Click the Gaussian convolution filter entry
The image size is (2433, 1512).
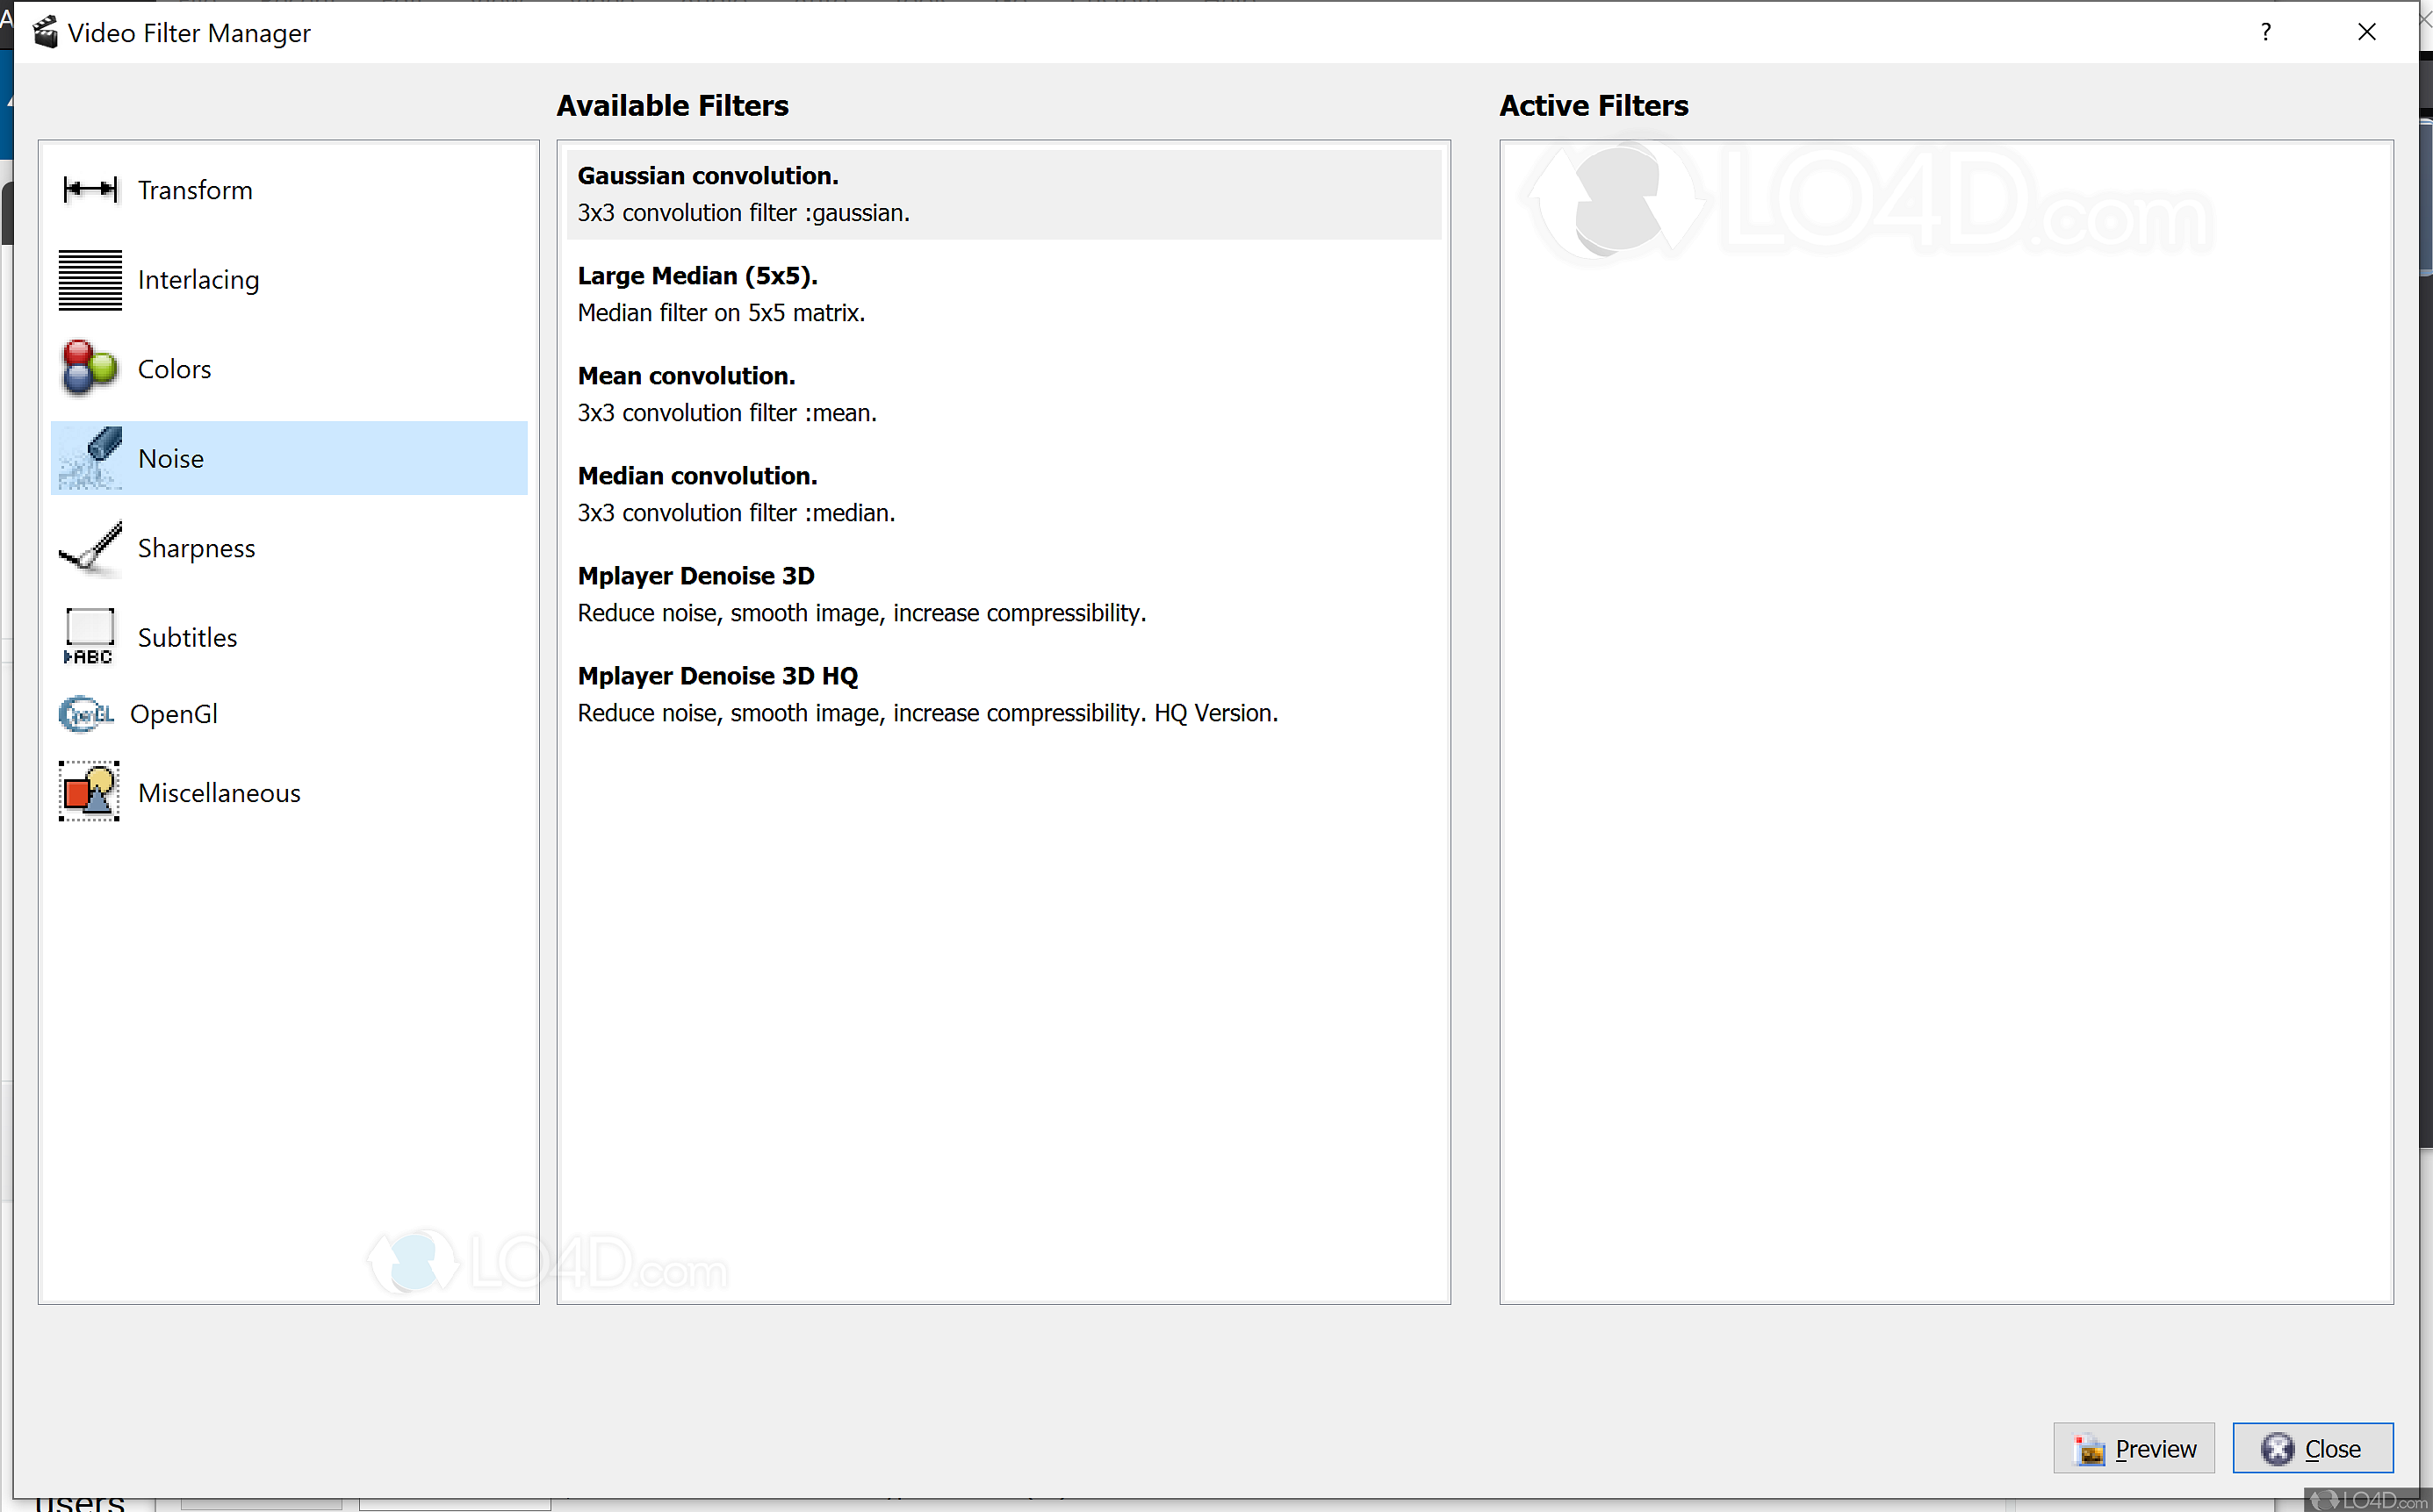point(1002,191)
